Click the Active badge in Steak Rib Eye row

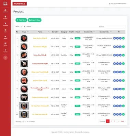[x=78, y=38]
